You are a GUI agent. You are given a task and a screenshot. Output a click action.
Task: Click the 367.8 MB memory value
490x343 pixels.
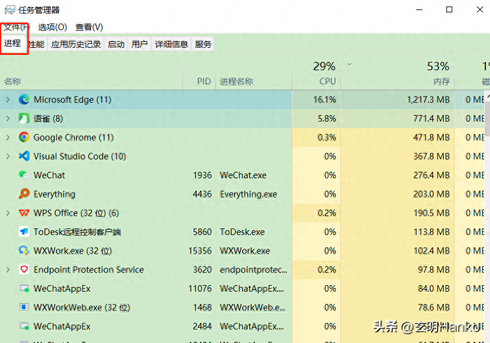431,156
